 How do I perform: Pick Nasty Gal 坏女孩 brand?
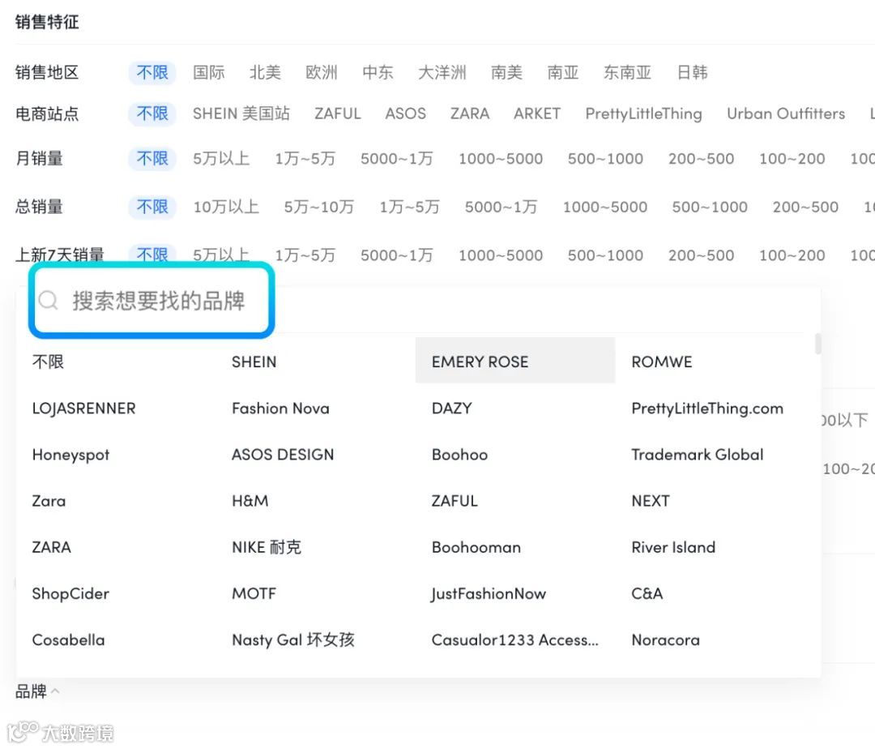tap(293, 640)
